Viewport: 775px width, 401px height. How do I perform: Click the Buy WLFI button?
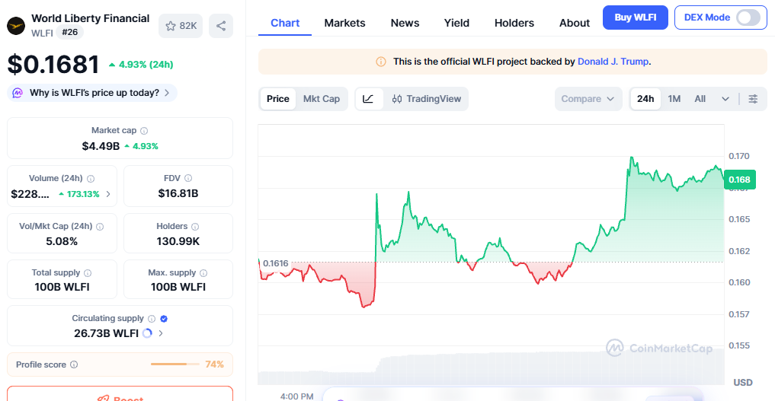(635, 18)
